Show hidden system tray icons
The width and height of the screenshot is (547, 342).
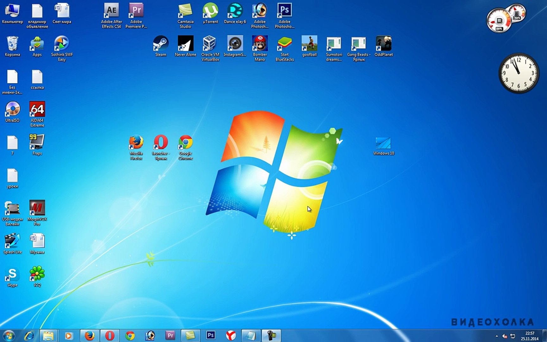click(x=496, y=336)
